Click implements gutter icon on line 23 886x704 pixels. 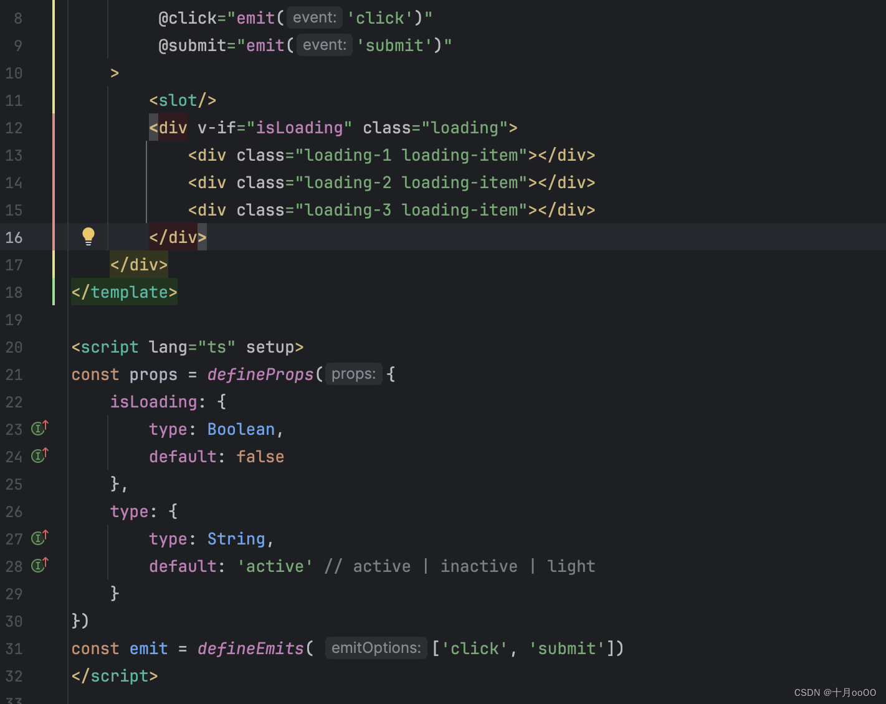pyautogui.click(x=40, y=428)
